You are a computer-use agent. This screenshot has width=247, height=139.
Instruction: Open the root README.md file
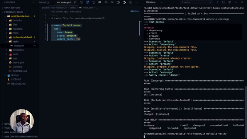tap(18, 84)
